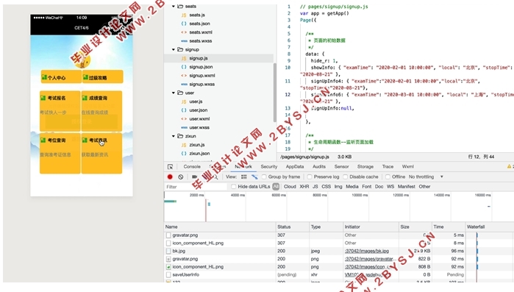Clear the network log
Viewport: 514px width, 292px height.
tap(181, 177)
